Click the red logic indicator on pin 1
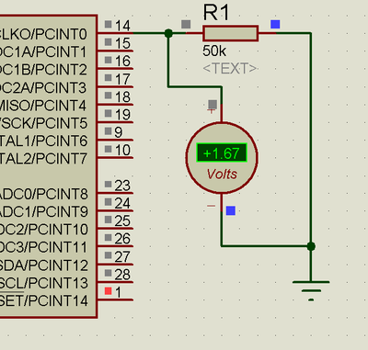Screen dimensions: 368x350 click(108, 290)
